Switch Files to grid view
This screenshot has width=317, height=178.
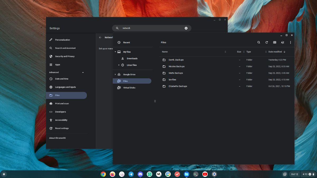pyautogui.click(x=274, y=42)
